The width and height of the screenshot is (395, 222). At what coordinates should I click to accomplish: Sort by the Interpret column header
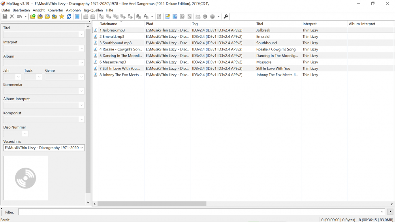(324, 24)
